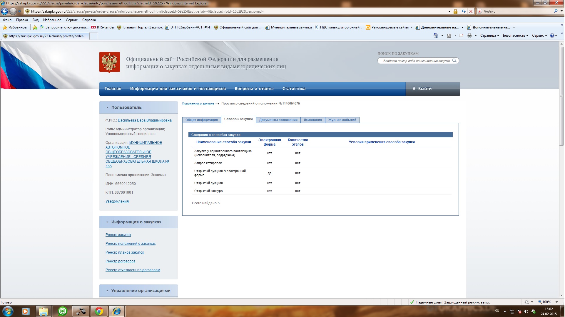
Task: Click the printer icon in command bar
Action: [469, 36]
